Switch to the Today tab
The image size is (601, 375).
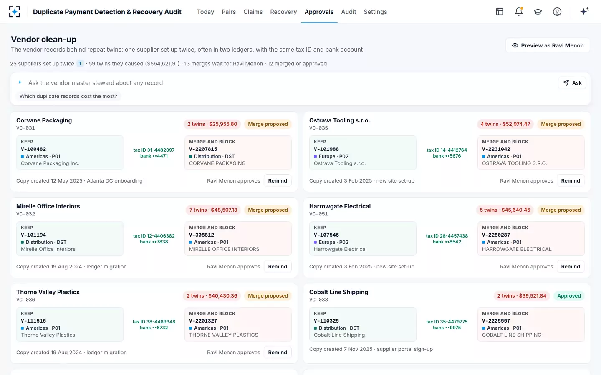(205, 12)
